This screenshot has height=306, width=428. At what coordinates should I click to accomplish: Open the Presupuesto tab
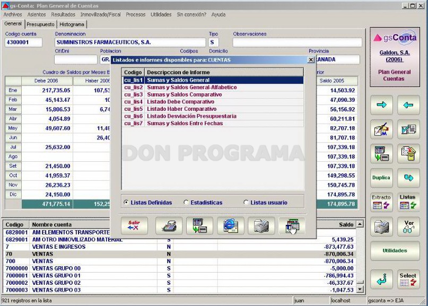click(40, 24)
